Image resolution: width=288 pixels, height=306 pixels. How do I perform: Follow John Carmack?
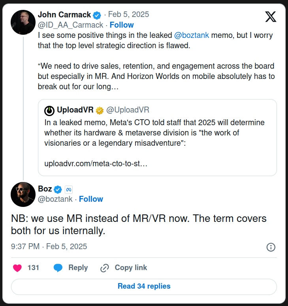tap(122, 25)
